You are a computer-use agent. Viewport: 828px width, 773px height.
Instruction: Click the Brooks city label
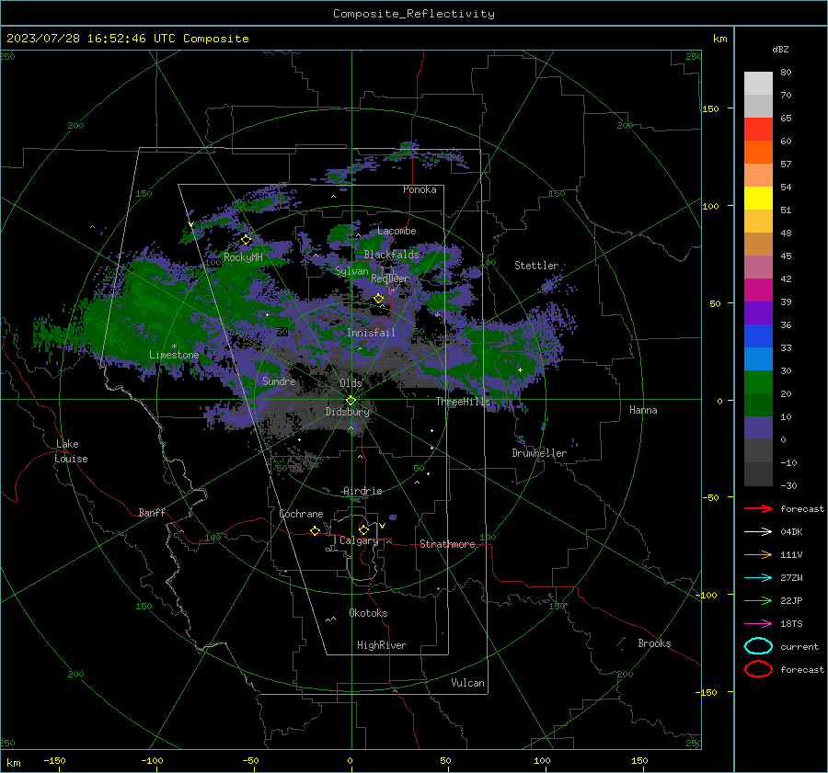pyautogui.click(x=654, y=643)
